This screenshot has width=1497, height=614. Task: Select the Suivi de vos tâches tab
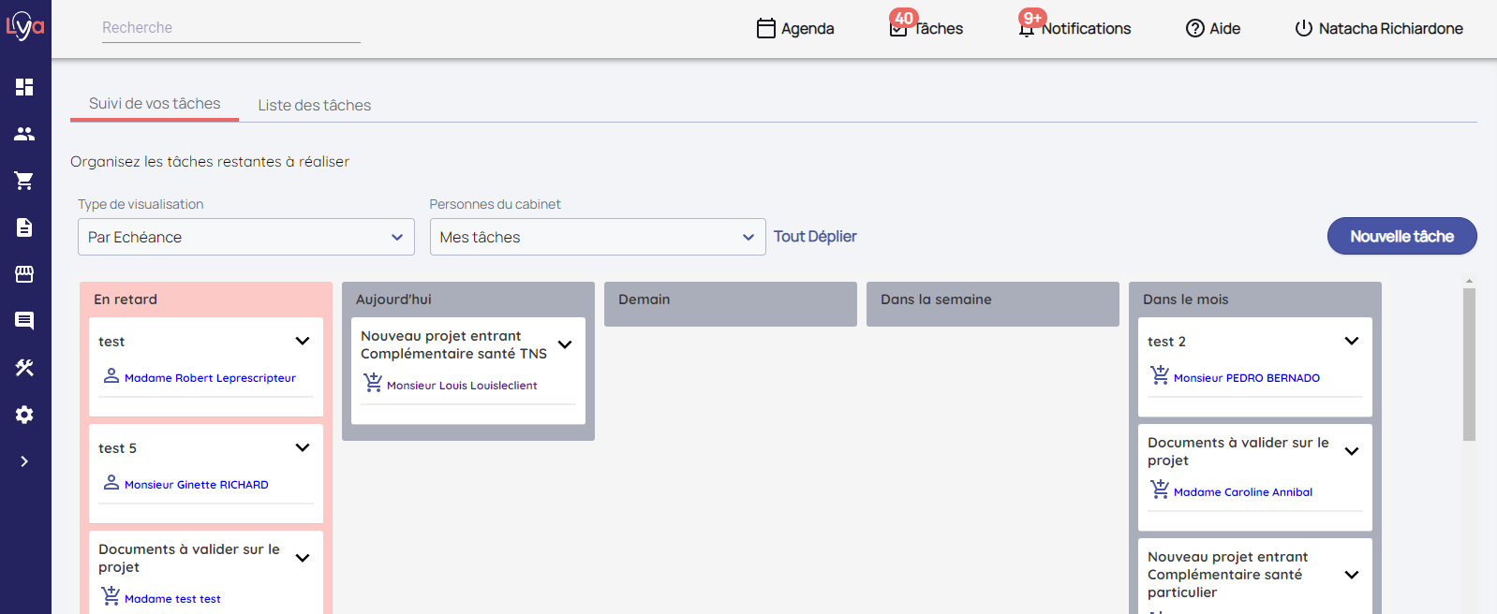pos(155,104)
